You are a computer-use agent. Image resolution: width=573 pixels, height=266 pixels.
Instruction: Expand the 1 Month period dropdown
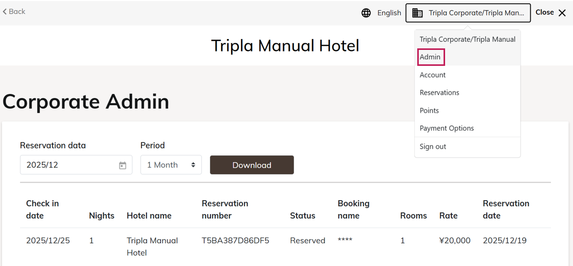click(x=171, y=165)
